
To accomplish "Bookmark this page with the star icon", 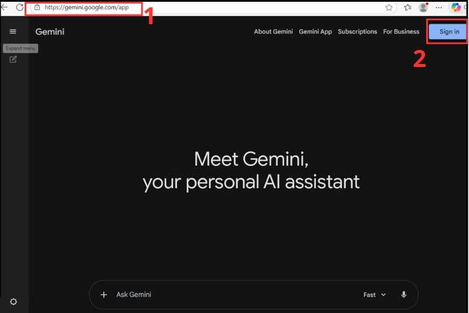I will point(389,8).
